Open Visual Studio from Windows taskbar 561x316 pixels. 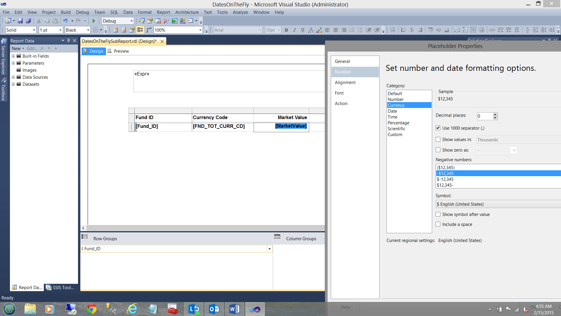coord(255,309)
